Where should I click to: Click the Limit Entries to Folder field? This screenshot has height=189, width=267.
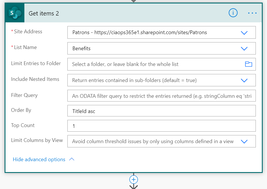155,64
